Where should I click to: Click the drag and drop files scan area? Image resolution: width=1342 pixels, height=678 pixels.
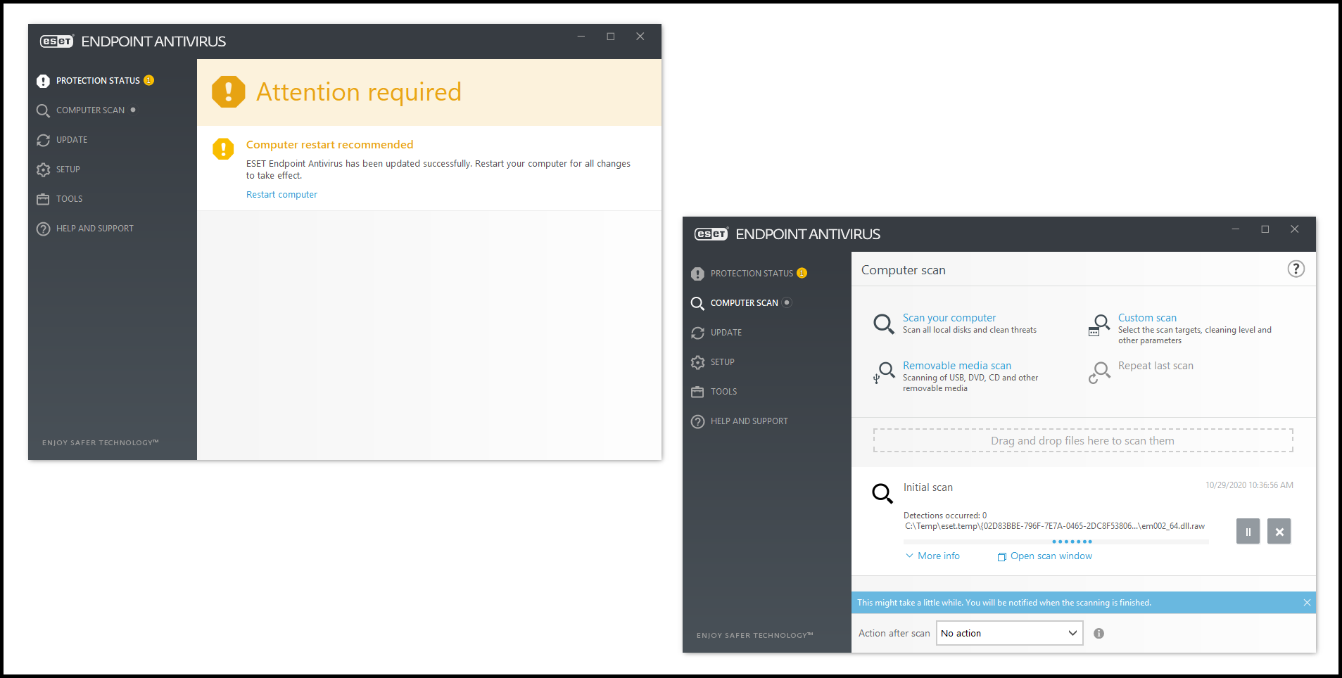coord(1083,441)
